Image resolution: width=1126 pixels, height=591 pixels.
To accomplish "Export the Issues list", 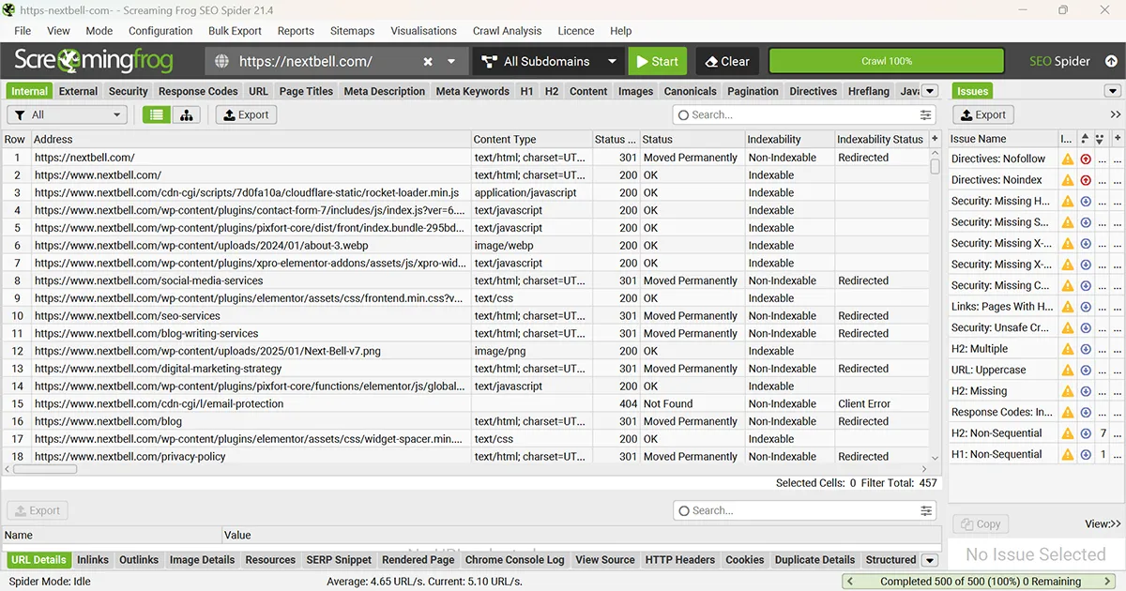I will [x=983, y=114].
